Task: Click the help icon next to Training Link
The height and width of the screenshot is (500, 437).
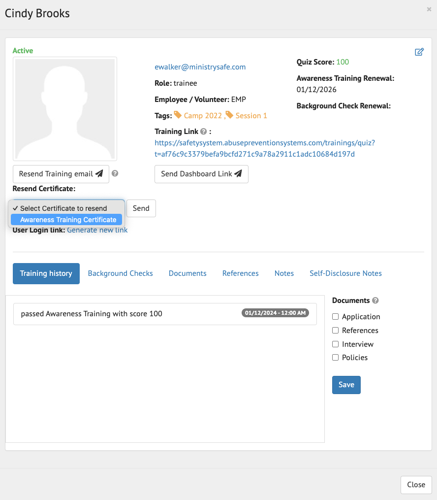Action: click(203, 132)
